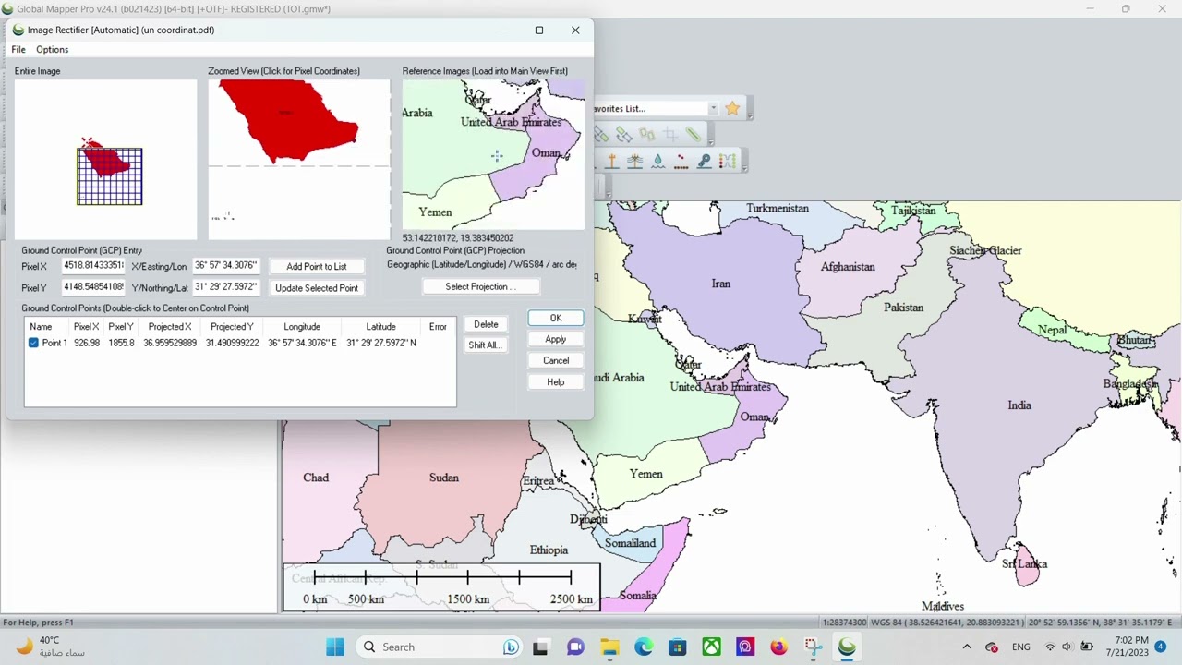Click the map scale bar
Image resolution: width=1182 pixels, height=665 pixels.
point(442,587)
